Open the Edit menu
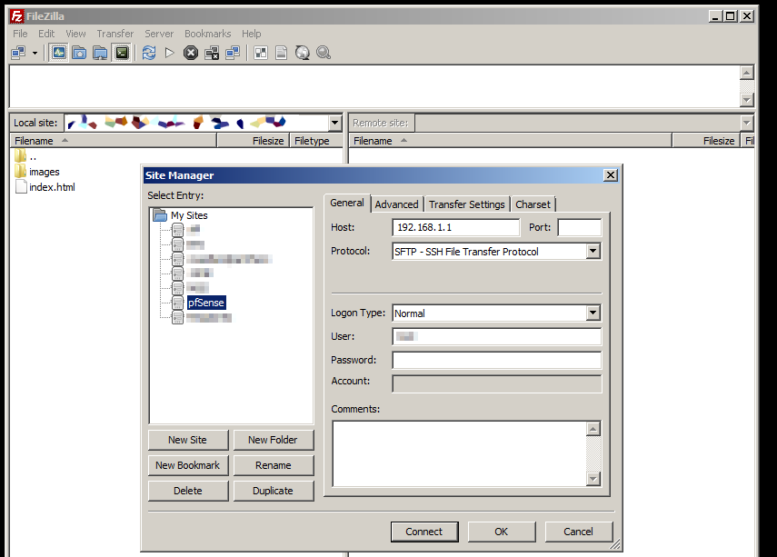The height and width of the screenshot is (557, 777). point(46,34)
